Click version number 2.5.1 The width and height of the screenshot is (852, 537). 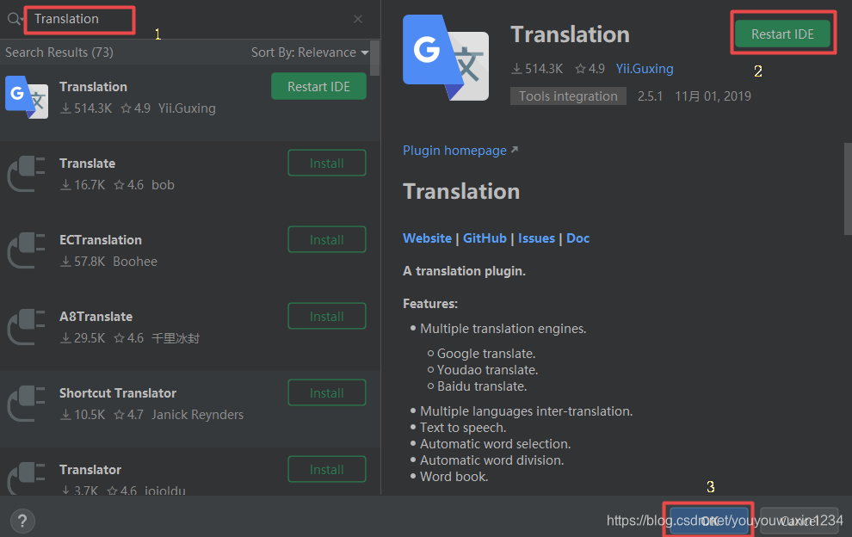[650, 96]
